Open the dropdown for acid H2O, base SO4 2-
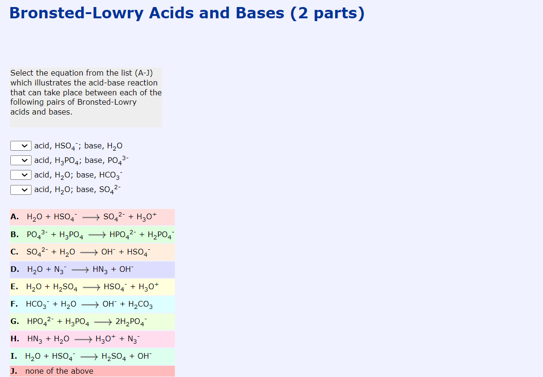 point(20,189)
